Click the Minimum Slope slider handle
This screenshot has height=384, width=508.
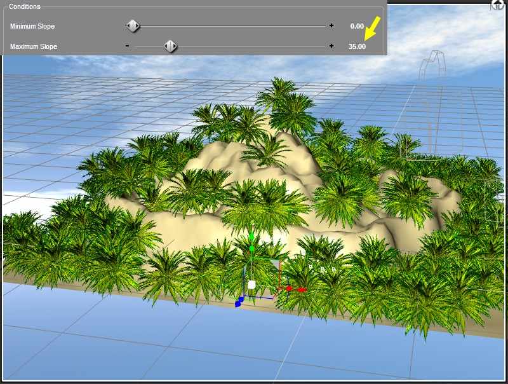coord(133,26)
